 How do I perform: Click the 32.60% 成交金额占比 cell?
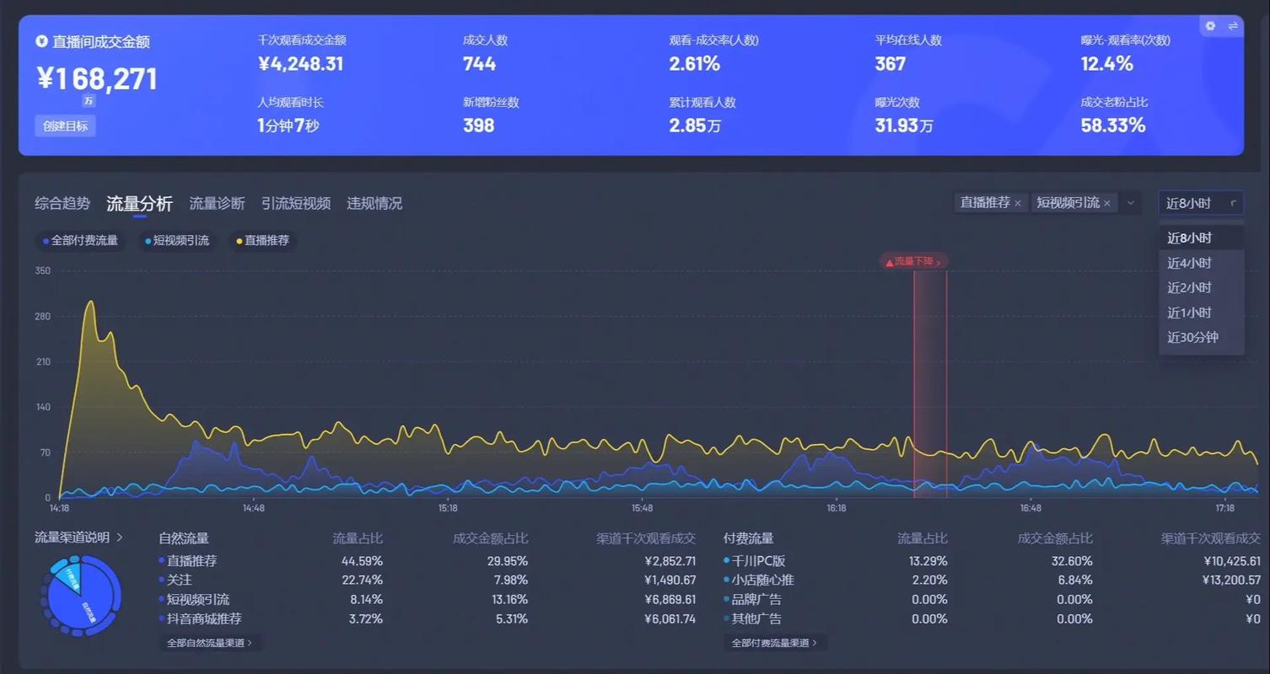click(x=1071, y=561)
